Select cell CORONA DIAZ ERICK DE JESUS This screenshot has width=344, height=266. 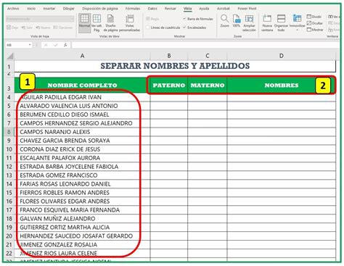pyautogui.click(x=82, y=149)
